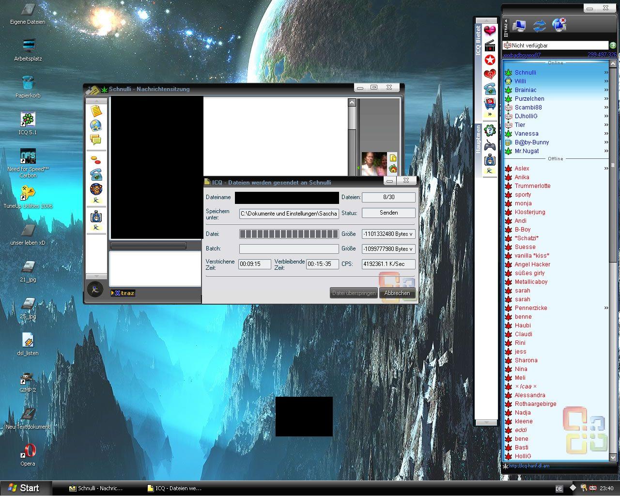The height and width of the screenshot is (496, 620).
Task: Click the shopping cart icon in the ICQ bar
Action: tap(490, 104)
